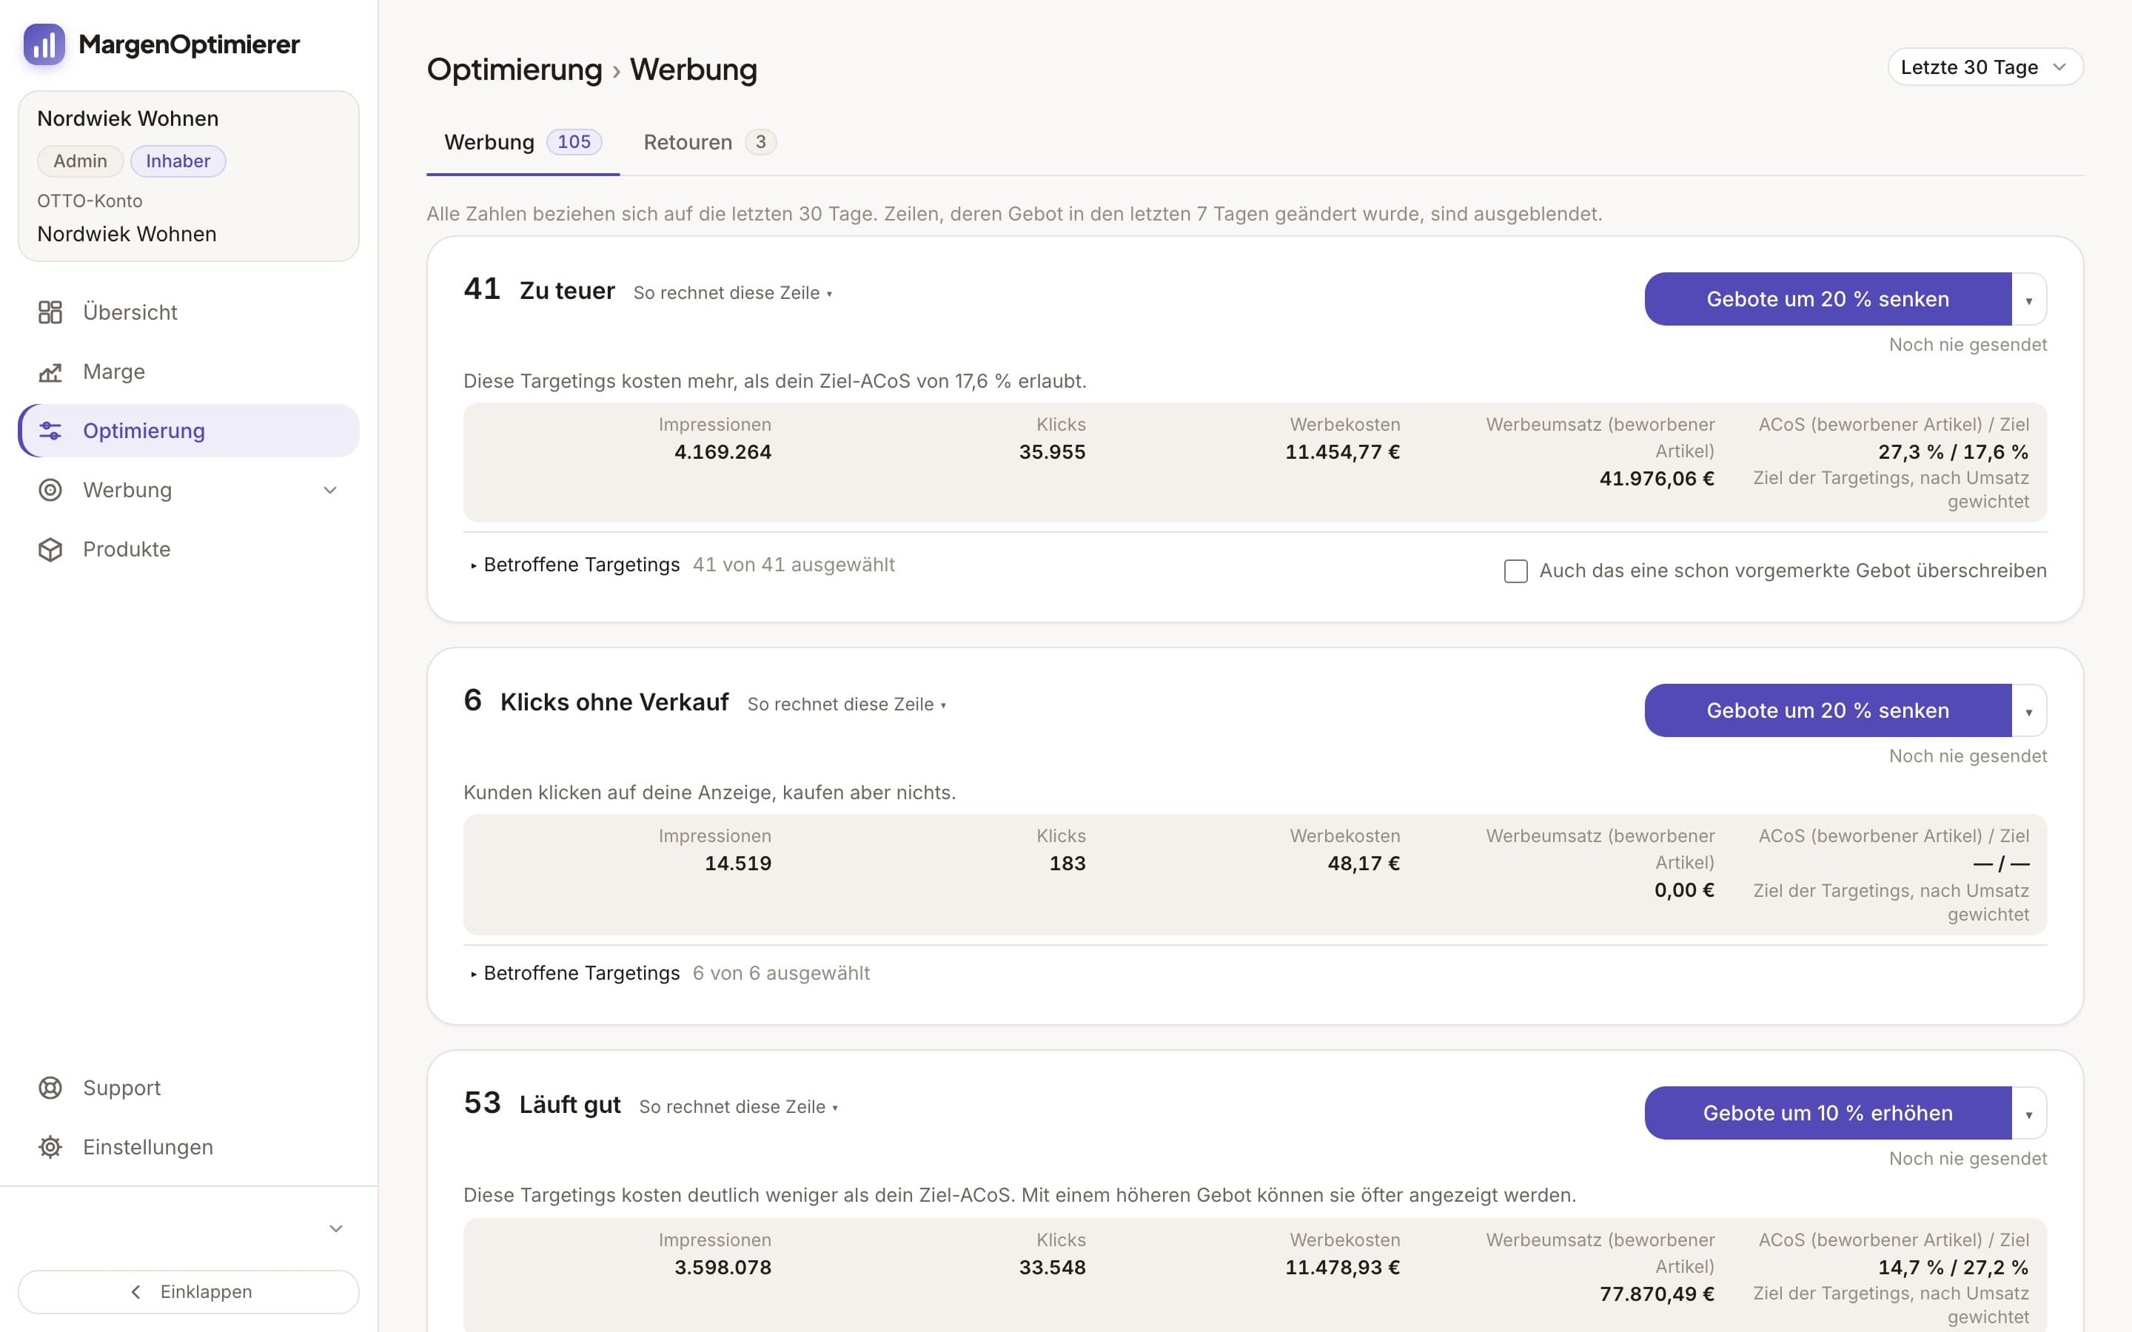Viewport: 2132px width, 1332px height.
Task: Click Gebote um 10 % erhöhen
Action: (x=1828, y=1114)
